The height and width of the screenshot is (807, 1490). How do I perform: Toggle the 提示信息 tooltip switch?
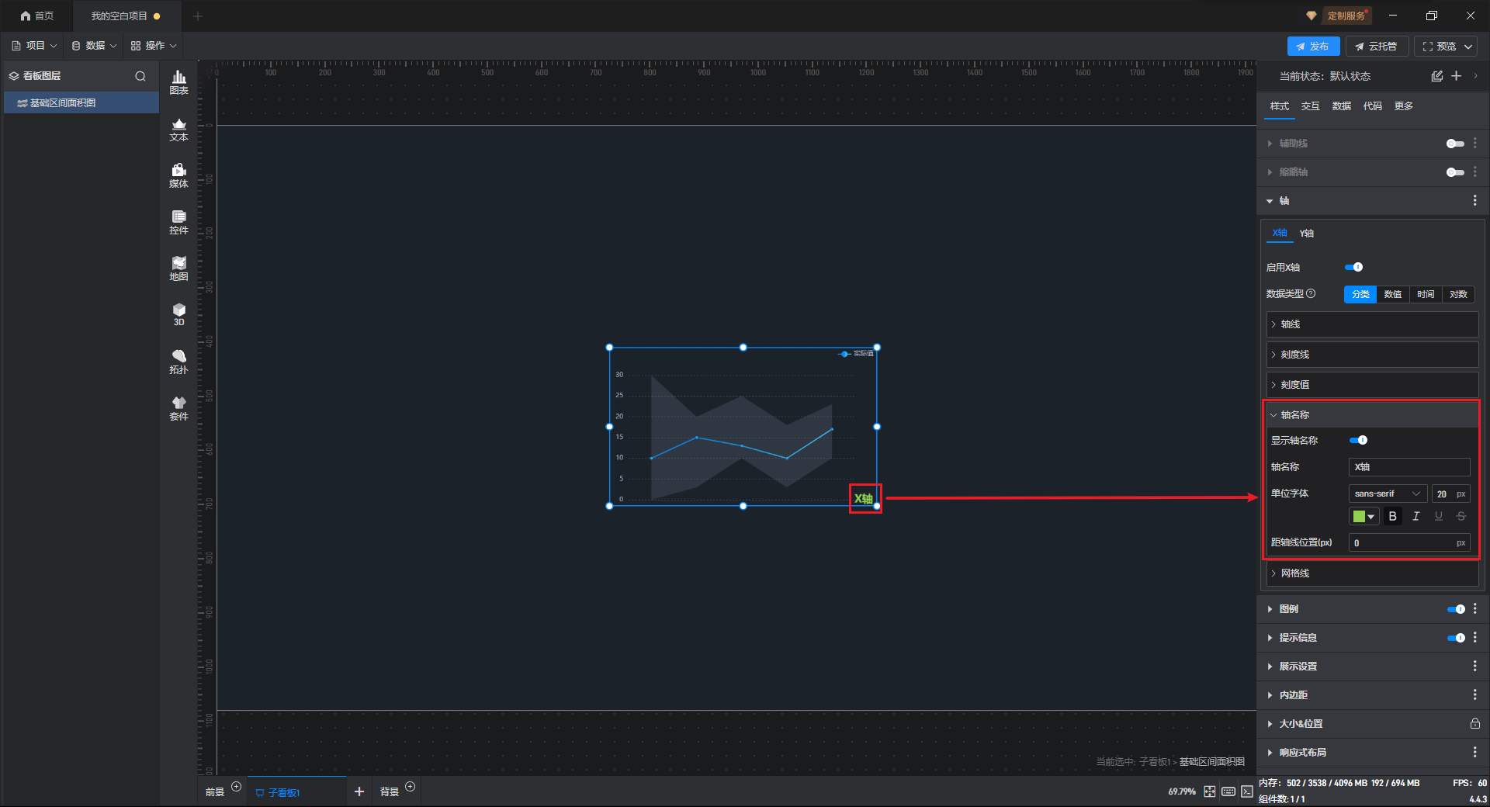pos(1456,638)
